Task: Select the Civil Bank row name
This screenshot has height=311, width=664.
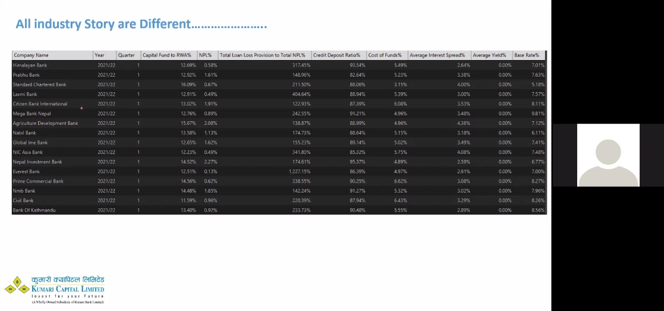Action: [23, 200]
